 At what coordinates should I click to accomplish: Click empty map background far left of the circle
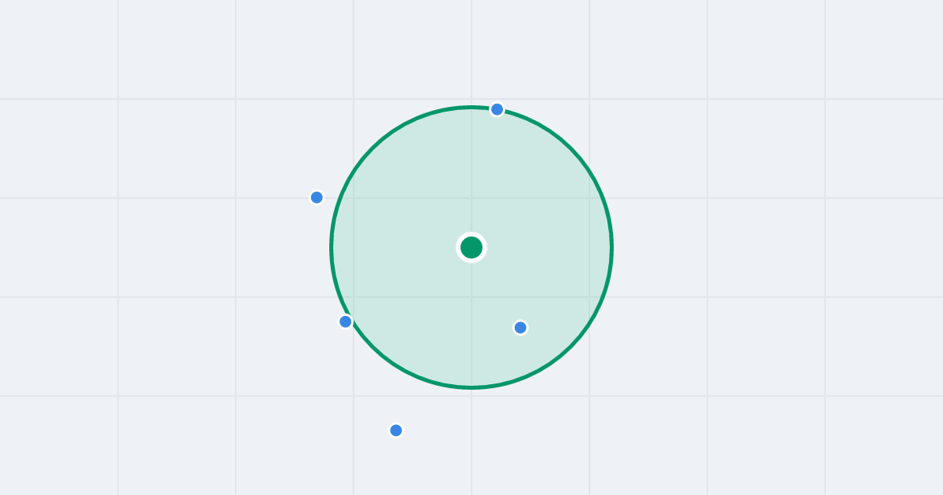(x=157, y=247)
